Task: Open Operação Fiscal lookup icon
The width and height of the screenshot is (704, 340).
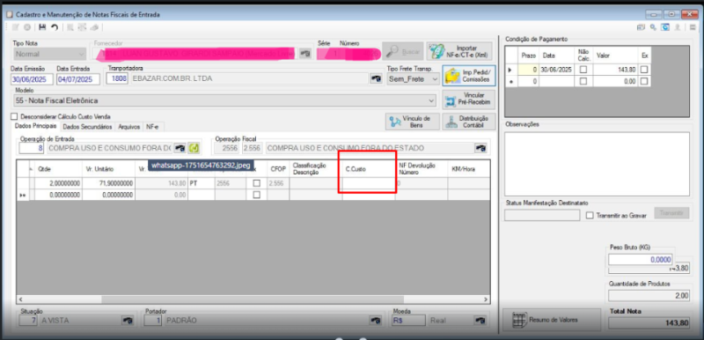Action: 480,148
